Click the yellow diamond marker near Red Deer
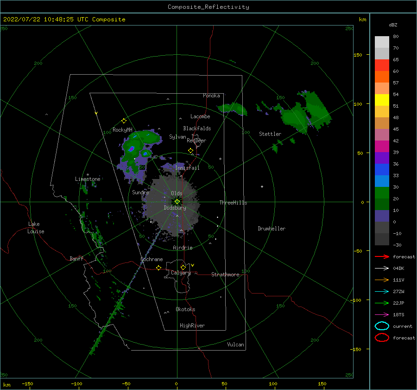The width and height of the screenshot is (417, 390). [x=191, y=151]
